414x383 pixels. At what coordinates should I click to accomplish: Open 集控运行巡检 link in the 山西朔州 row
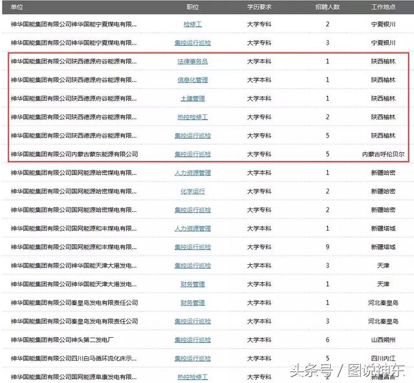pos(193,340)
